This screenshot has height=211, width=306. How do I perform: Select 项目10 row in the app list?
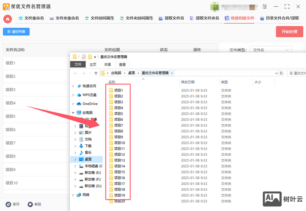36,183
